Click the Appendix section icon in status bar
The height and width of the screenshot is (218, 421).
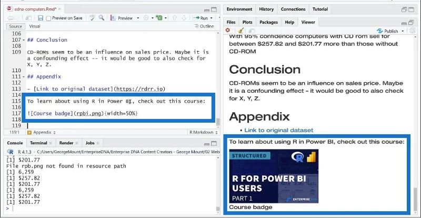(29, 132)
